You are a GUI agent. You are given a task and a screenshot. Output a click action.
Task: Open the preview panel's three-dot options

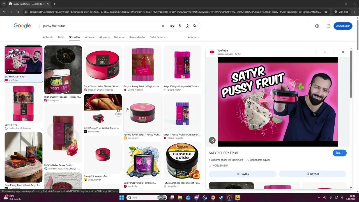[334, 52]
